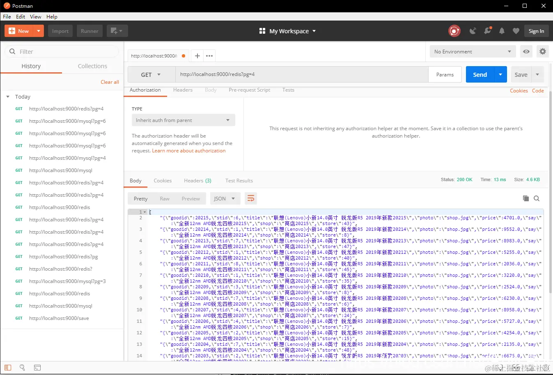Toggle sidebar icon in bottom status bar
The width and height of the screenshot is (553, 375).
pyautogui.click(x=8, y=368)
